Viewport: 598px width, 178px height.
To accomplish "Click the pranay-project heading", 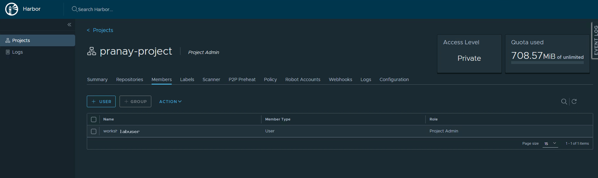I will tap(136, 51).
